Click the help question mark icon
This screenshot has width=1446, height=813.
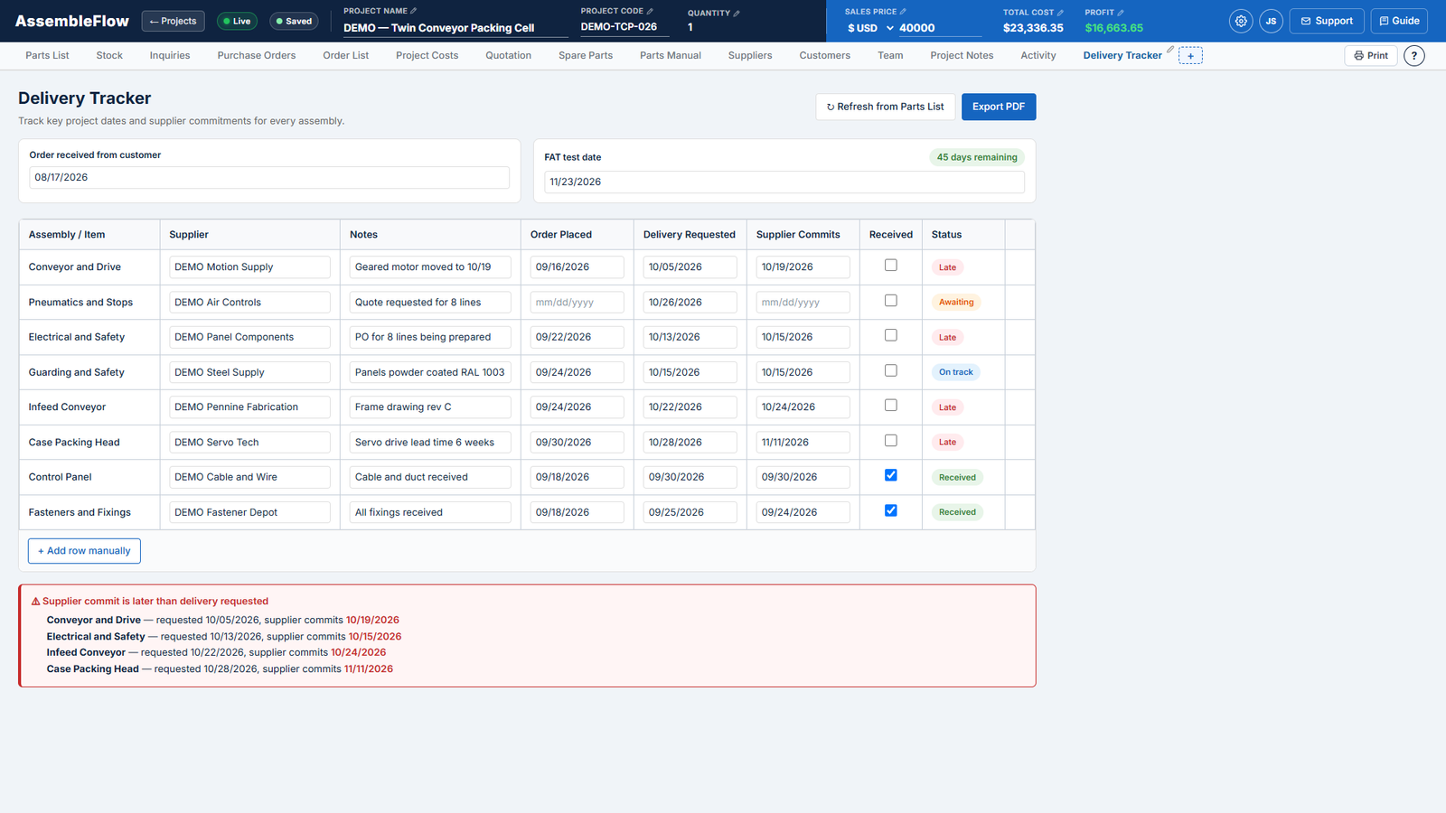point(1414,56)
